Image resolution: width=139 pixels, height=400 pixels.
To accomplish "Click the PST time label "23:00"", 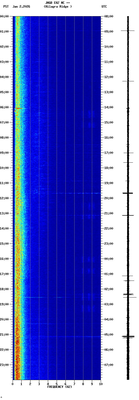I will [4, 365].
